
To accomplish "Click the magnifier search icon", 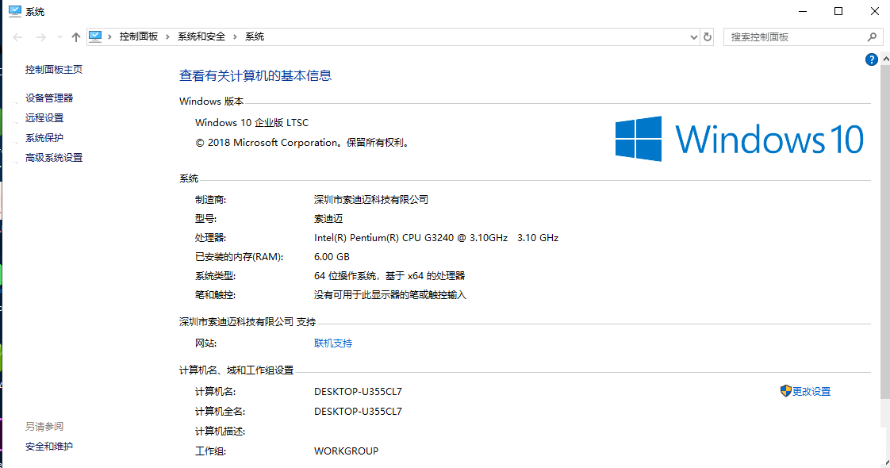I will pyautogui.click(x=873, y=36).
